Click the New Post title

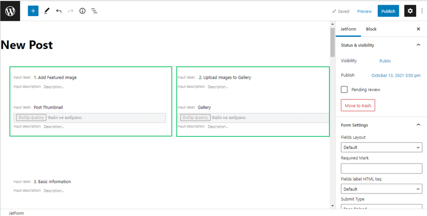(27, 44)
